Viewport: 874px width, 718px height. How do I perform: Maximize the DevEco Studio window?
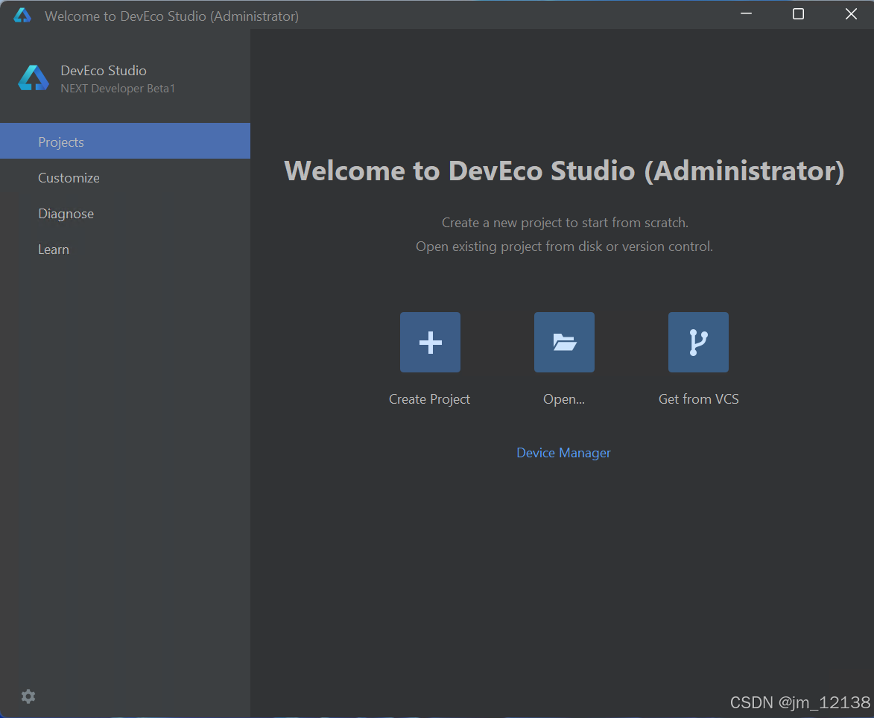click(x=798, y=14)
